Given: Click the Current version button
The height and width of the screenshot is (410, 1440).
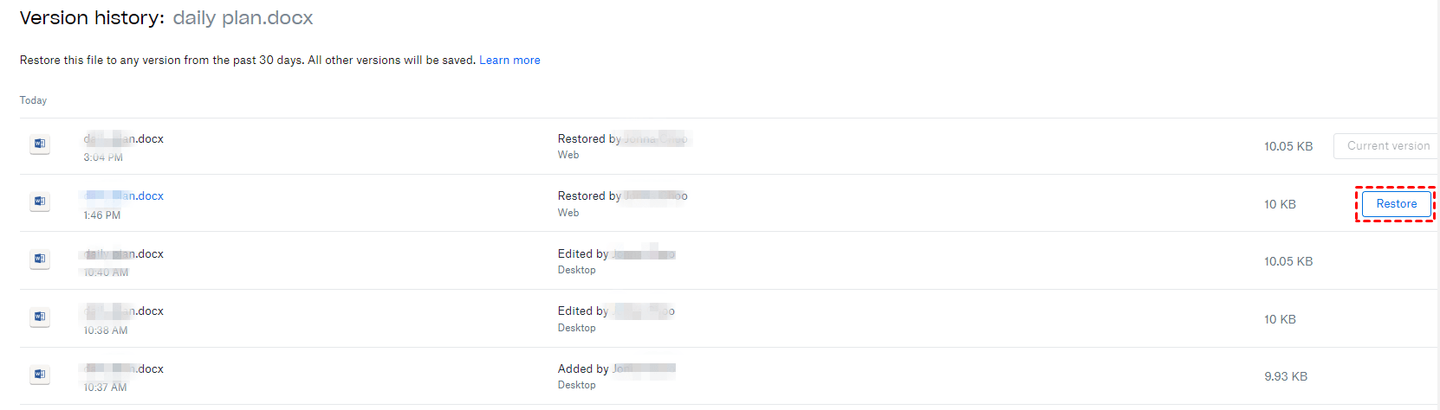Looking at the screenshot, I should coord(1387,146).
